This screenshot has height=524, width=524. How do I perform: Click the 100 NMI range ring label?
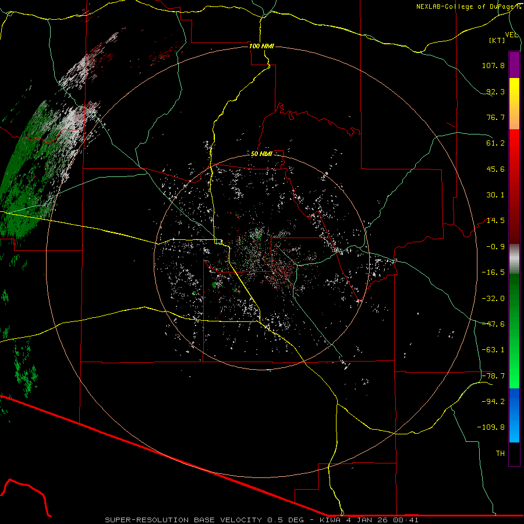pyautogui.click(x=261, y=46)
